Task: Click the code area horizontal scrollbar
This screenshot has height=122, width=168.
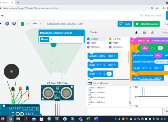Action: (151, 80)
